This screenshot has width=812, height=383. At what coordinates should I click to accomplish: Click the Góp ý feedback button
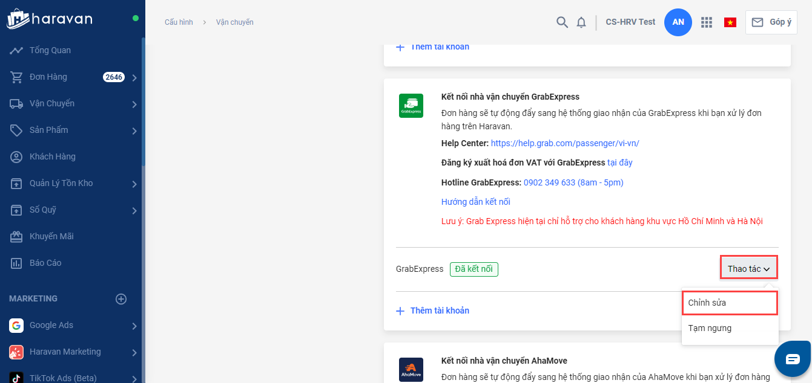pos(771,22)
